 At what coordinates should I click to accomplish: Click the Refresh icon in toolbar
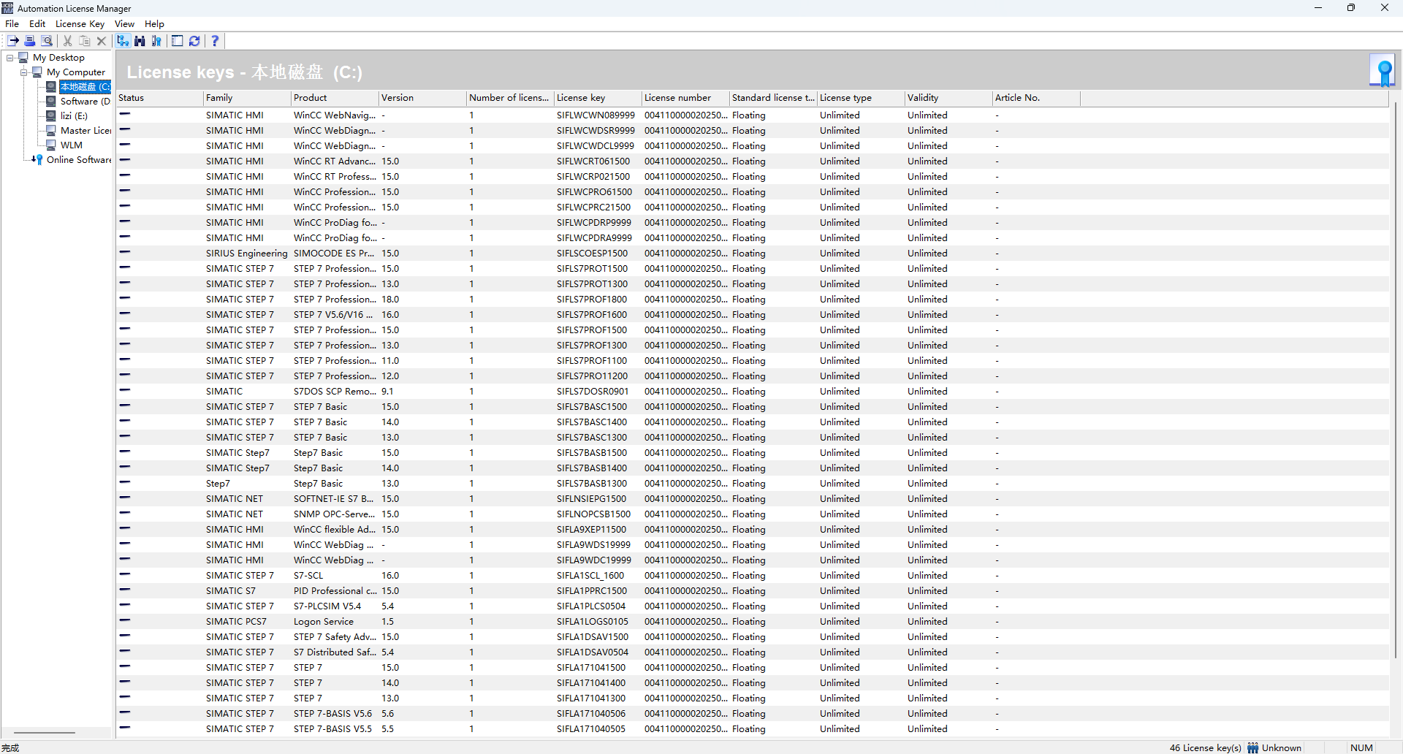[194, 41]
